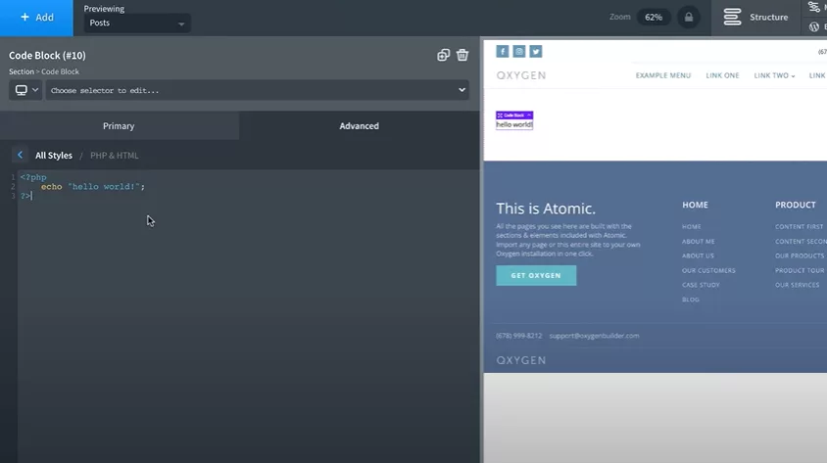Viewport: 827px width, 463px height.
Task: Click This is Atomic. heading
Action: 546,208
